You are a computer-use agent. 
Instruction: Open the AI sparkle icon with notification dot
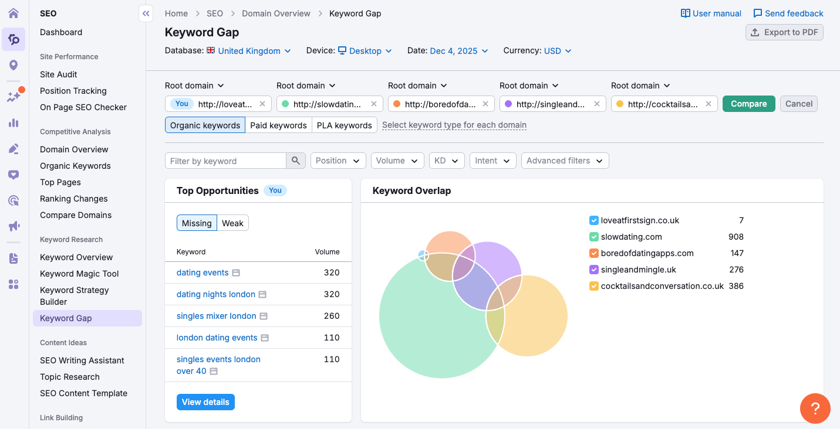(x=14, y=97)
